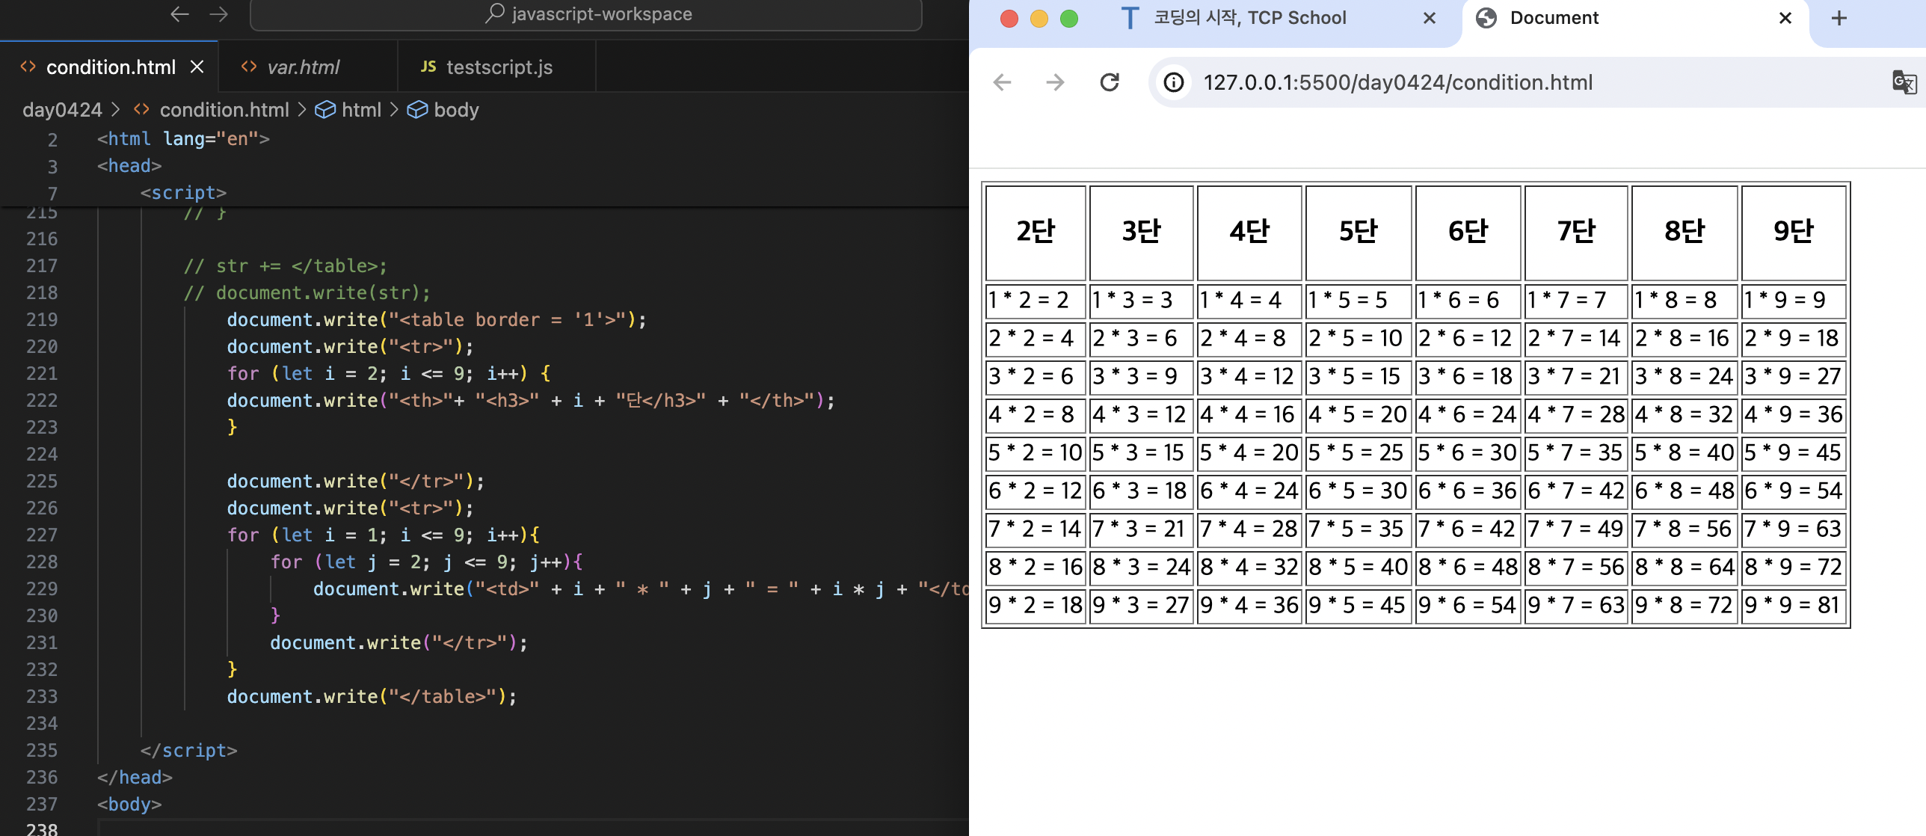Image resolution: width=1926 pixels, height=836 pixels.
Task: Click the Google Translate page icon
Action: coord(1904,82)
